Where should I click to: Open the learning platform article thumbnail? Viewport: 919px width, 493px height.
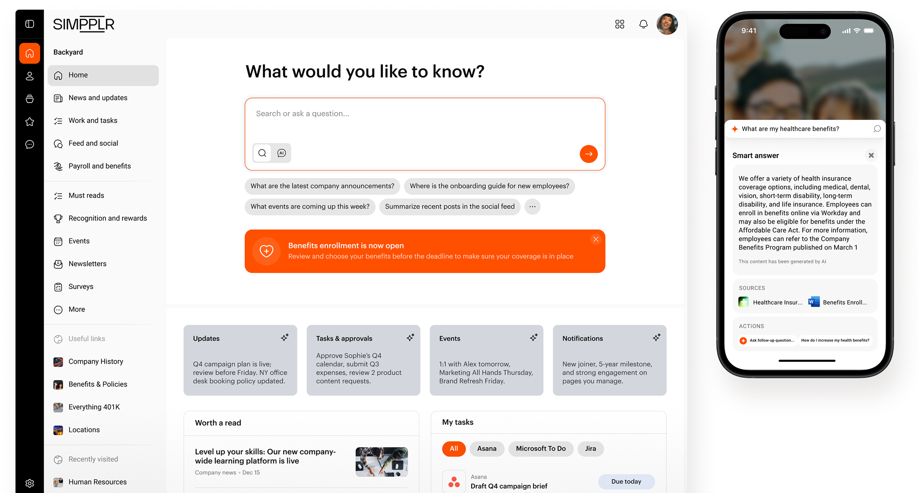click(x=381, y=462)
